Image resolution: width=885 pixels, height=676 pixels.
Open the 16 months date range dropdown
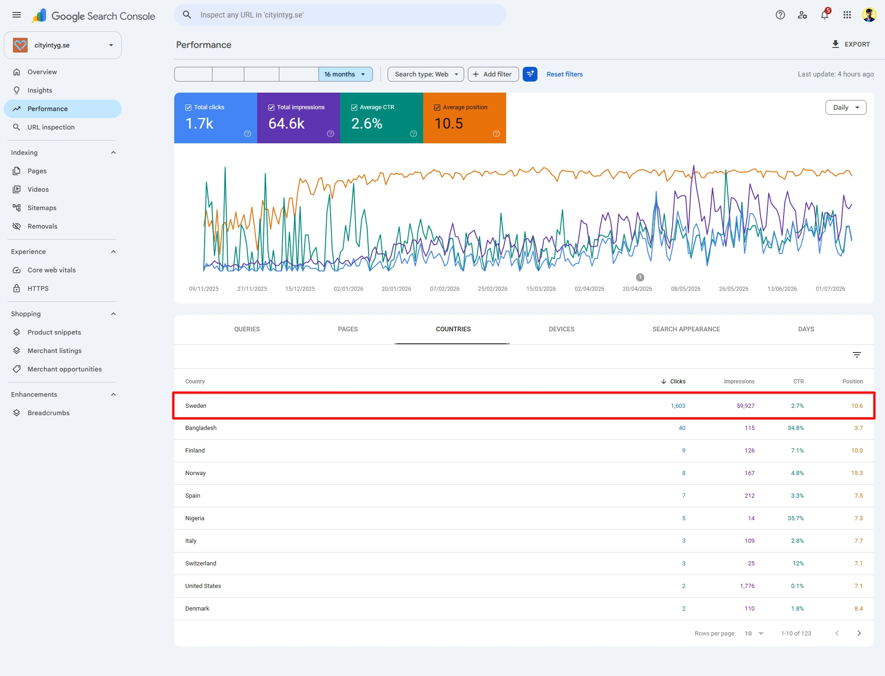345,74
